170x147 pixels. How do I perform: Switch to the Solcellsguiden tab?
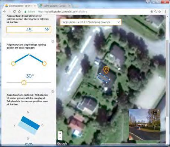[20, 6]
